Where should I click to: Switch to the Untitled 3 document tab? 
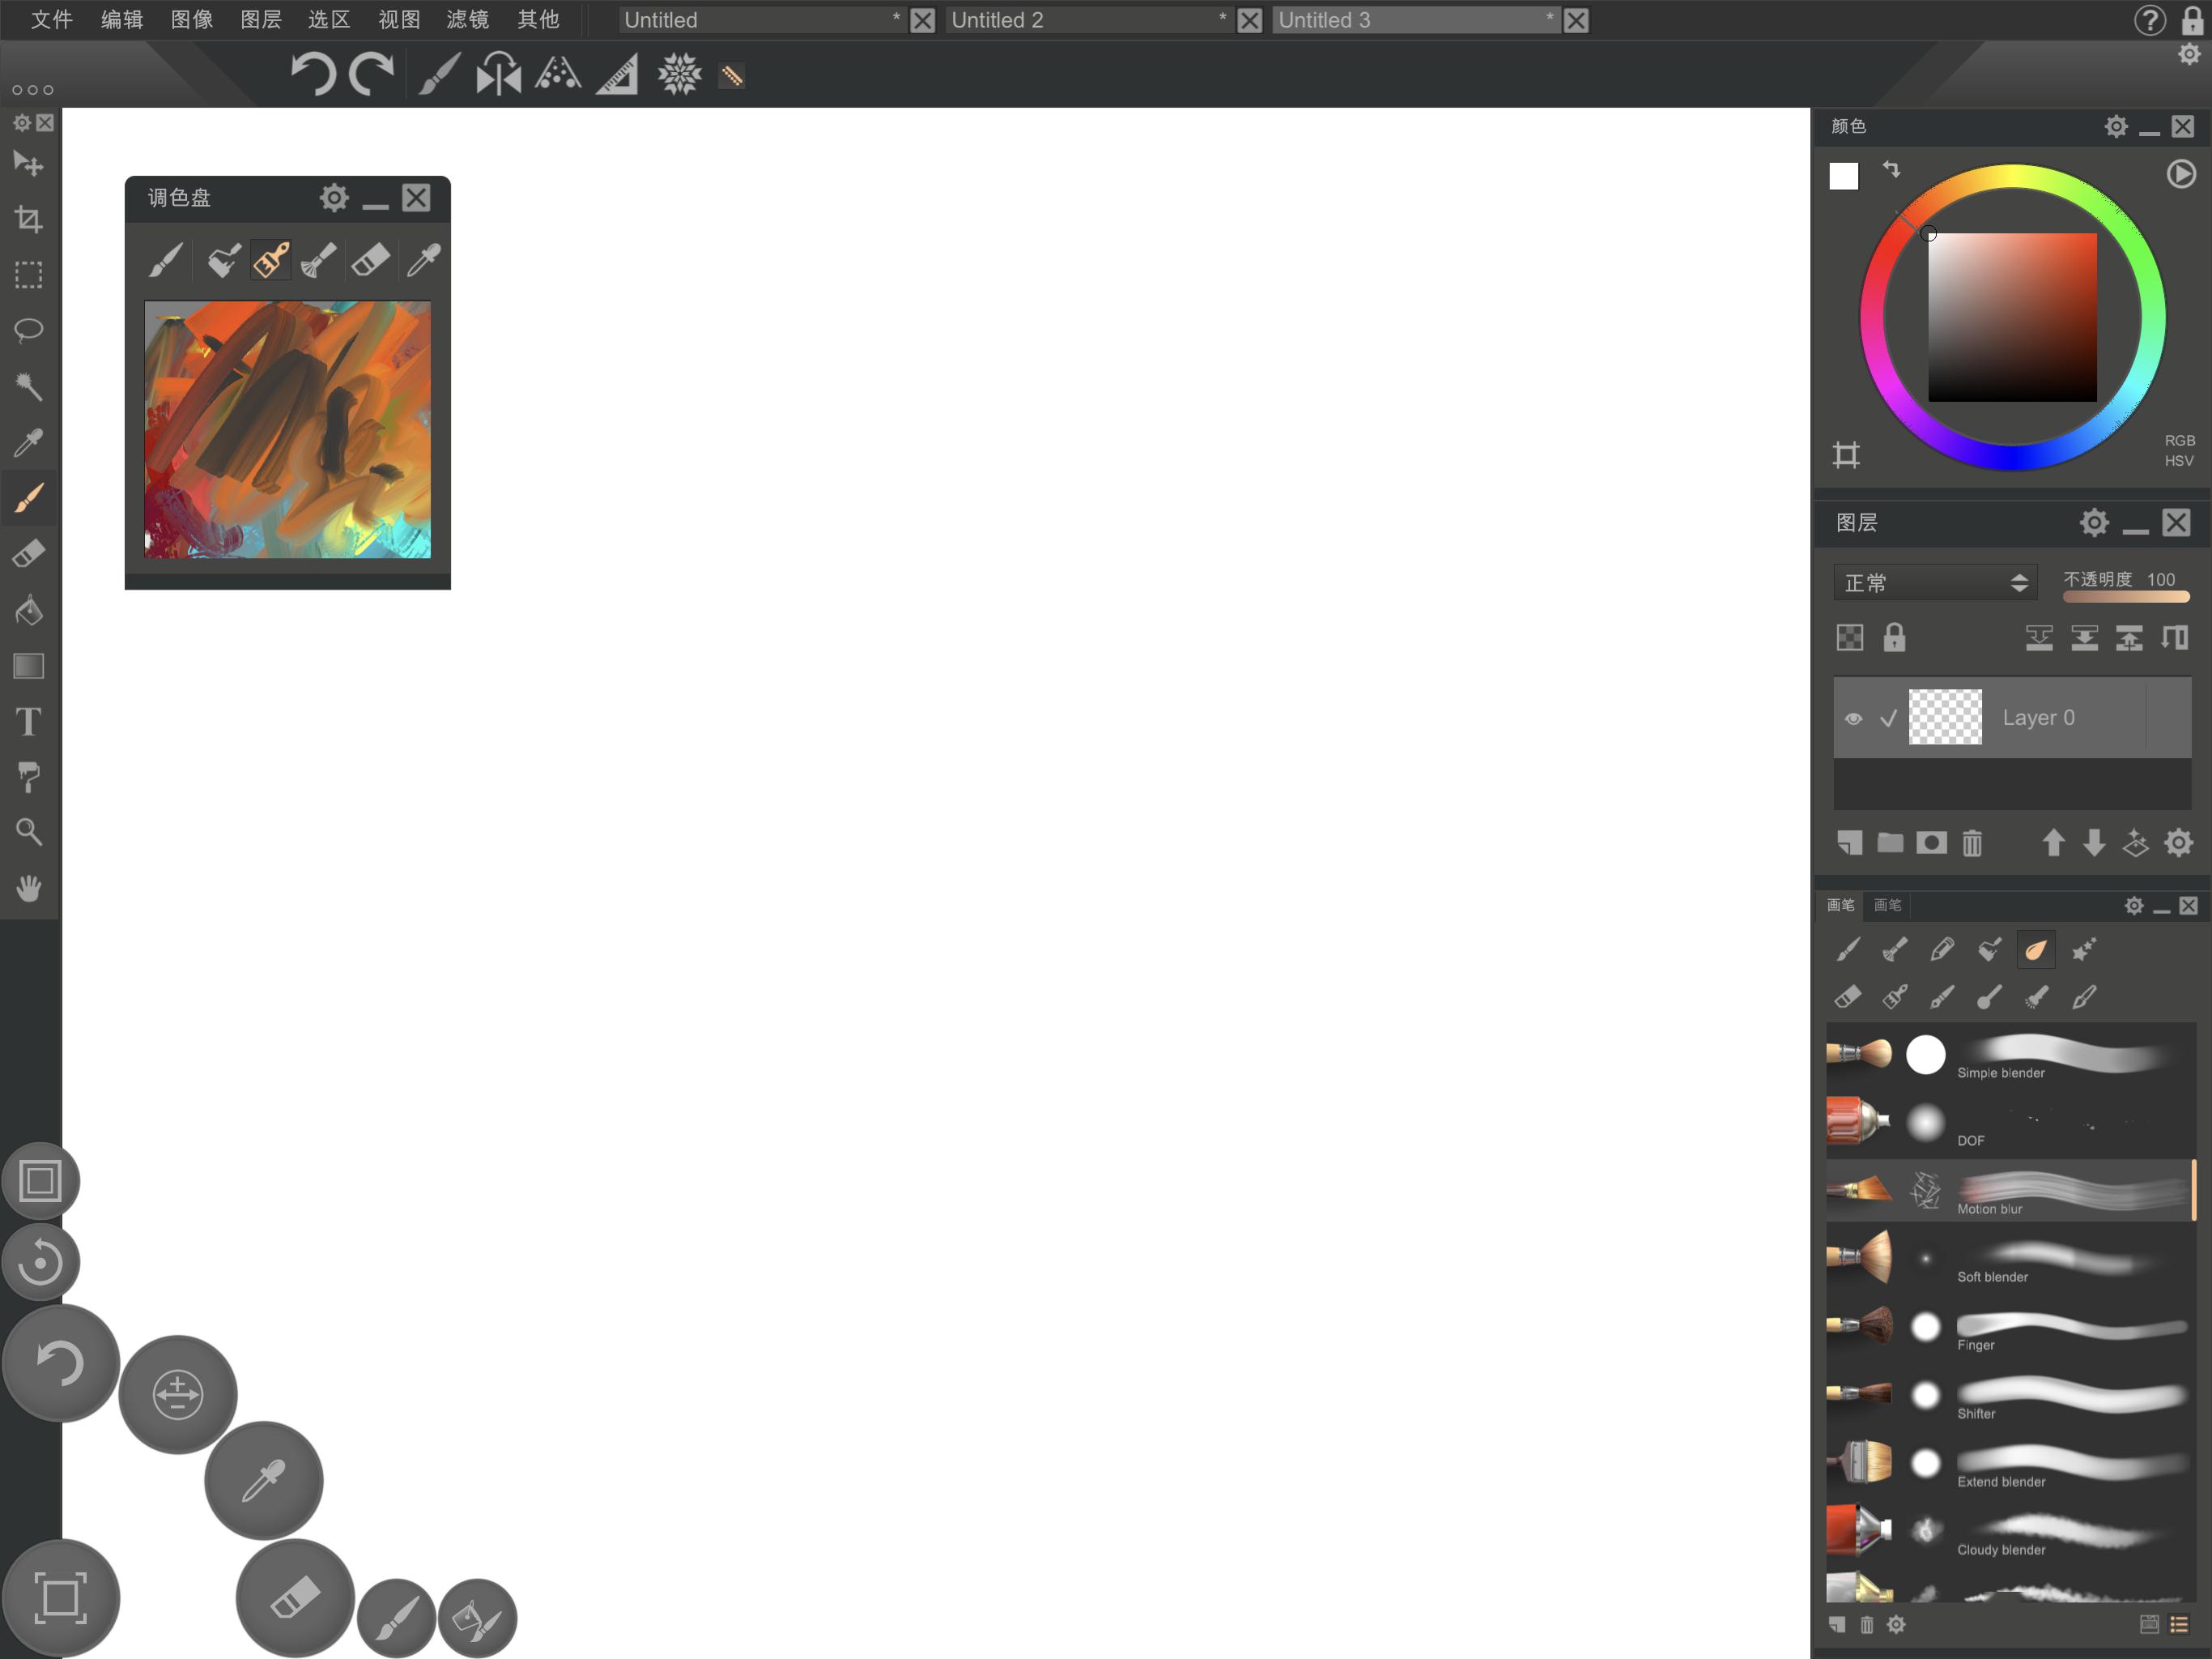point(1415,20)
